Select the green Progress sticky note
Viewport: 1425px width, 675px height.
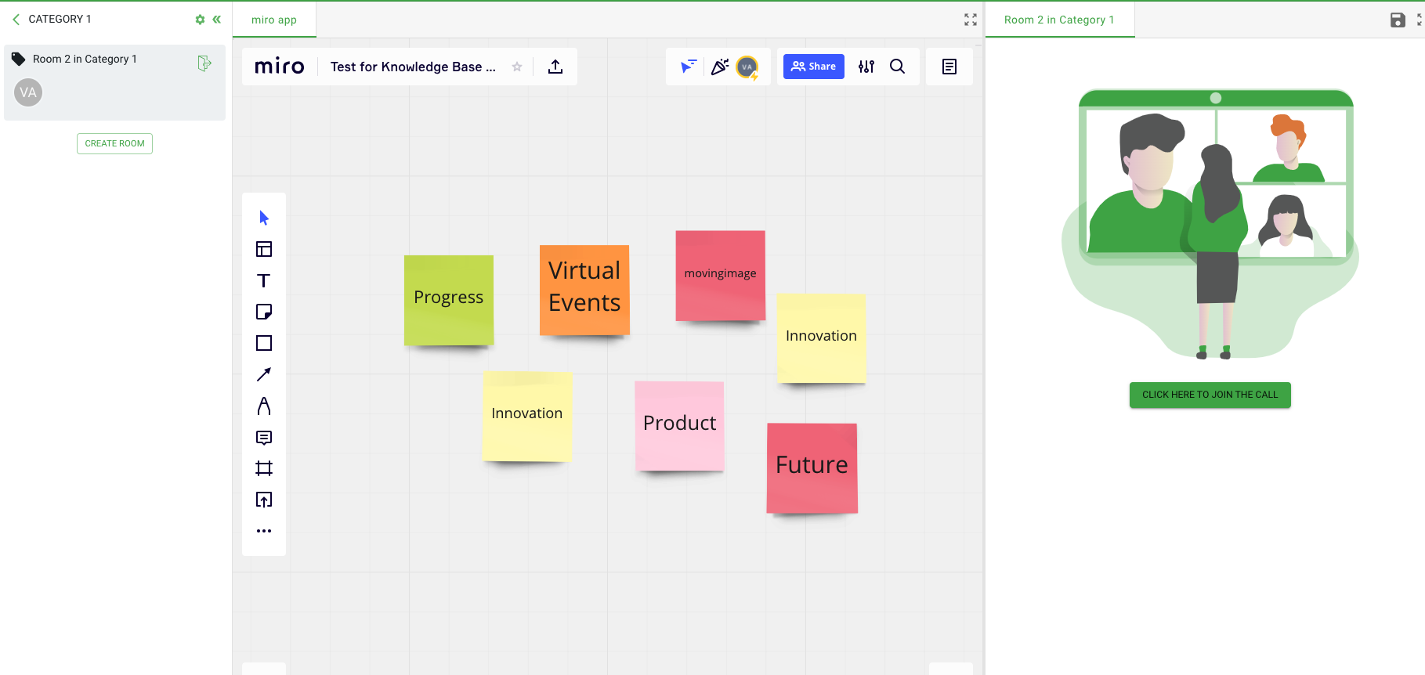coord(449,300)
